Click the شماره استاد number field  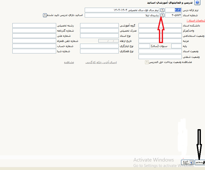(173, 15)
